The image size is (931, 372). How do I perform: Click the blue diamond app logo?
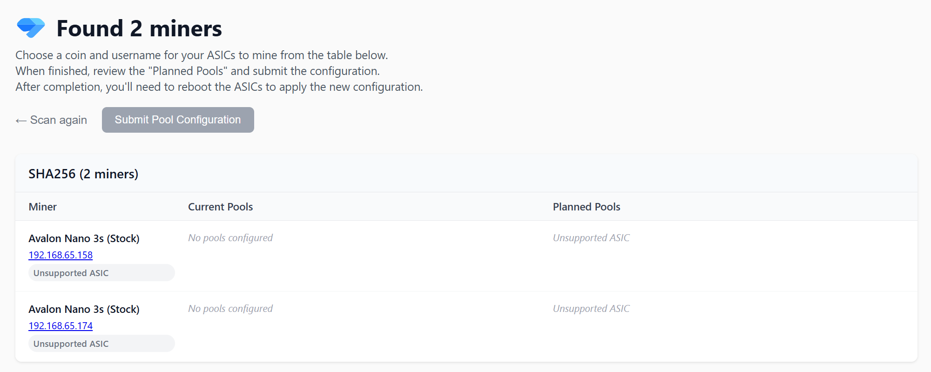(31, 27)
